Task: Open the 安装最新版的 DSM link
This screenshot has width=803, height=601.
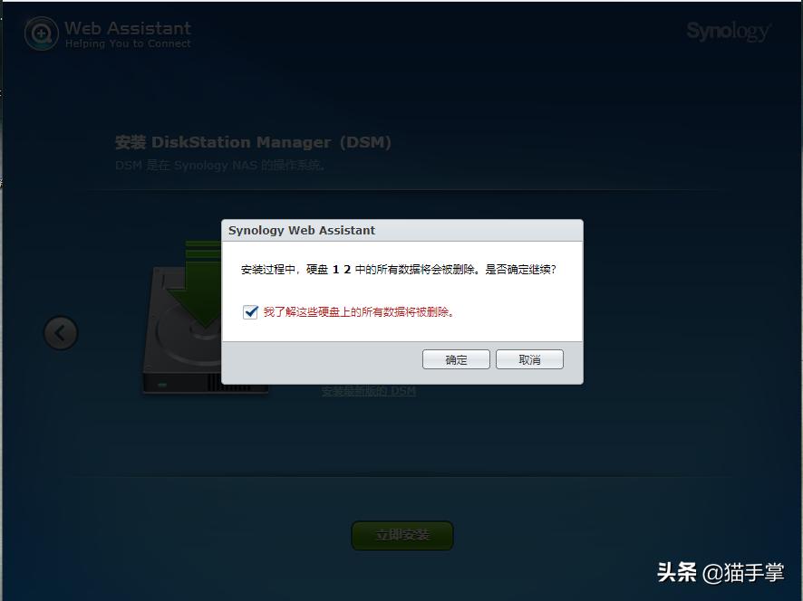Action: (x=368, y=391)
